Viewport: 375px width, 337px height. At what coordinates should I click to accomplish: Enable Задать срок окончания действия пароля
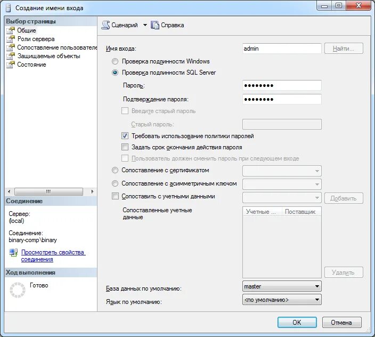point(125,147)
